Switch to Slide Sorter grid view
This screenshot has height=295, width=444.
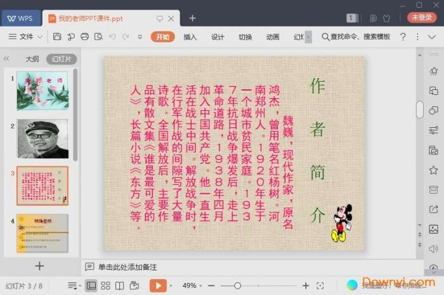(106, 286)
